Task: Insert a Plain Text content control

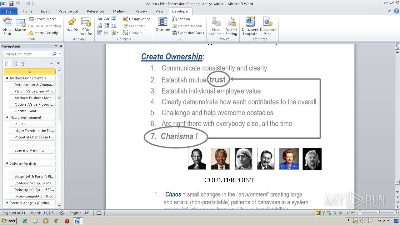Action: (107, 19)
